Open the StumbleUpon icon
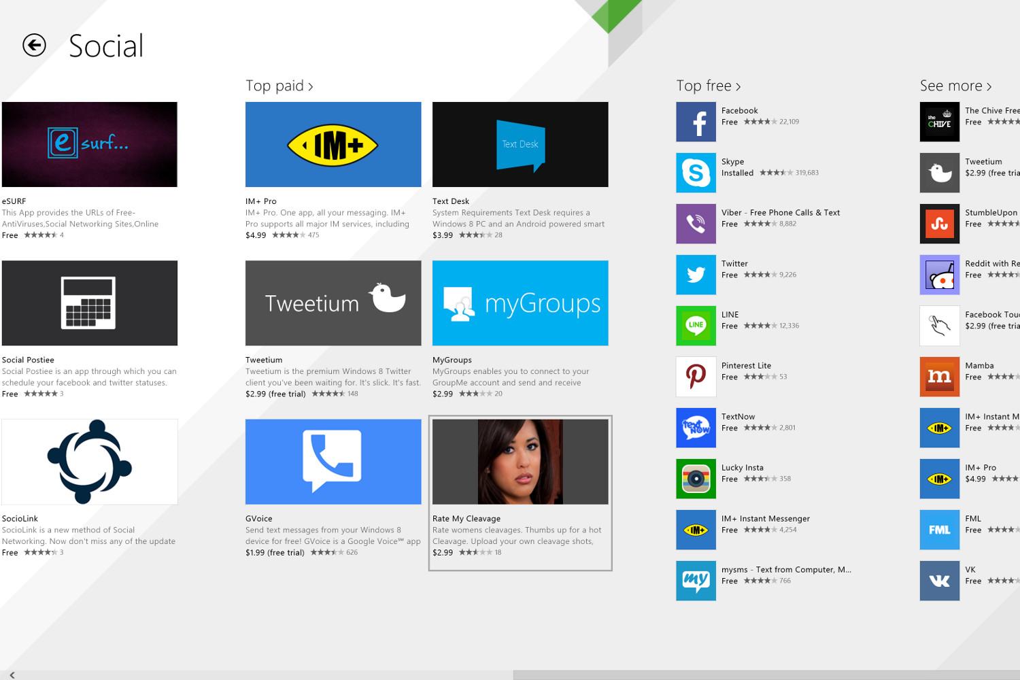Viewport: 1020px width, 680px height. [x=940, y=224]
